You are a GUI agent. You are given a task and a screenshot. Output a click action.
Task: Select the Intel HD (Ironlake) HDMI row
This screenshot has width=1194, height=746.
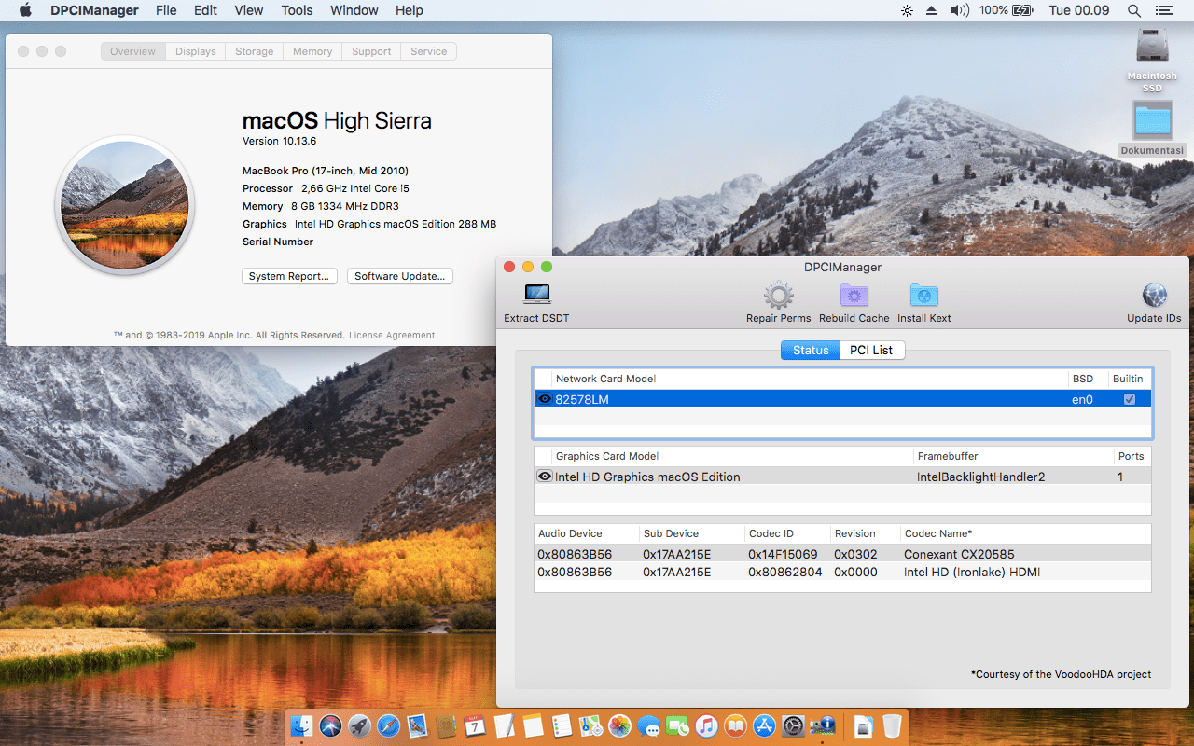click(842, 572)
